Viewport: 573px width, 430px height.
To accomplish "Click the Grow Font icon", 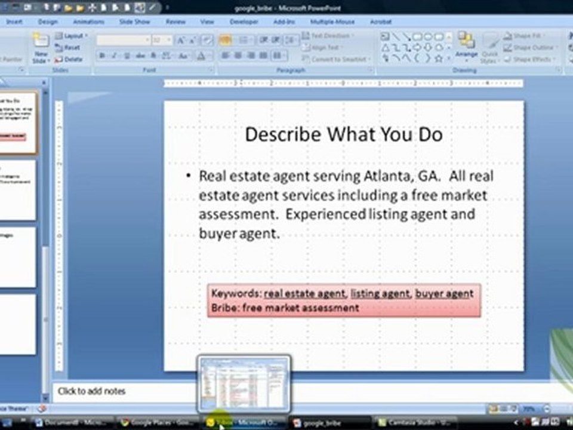I will [x=180, y=40].
